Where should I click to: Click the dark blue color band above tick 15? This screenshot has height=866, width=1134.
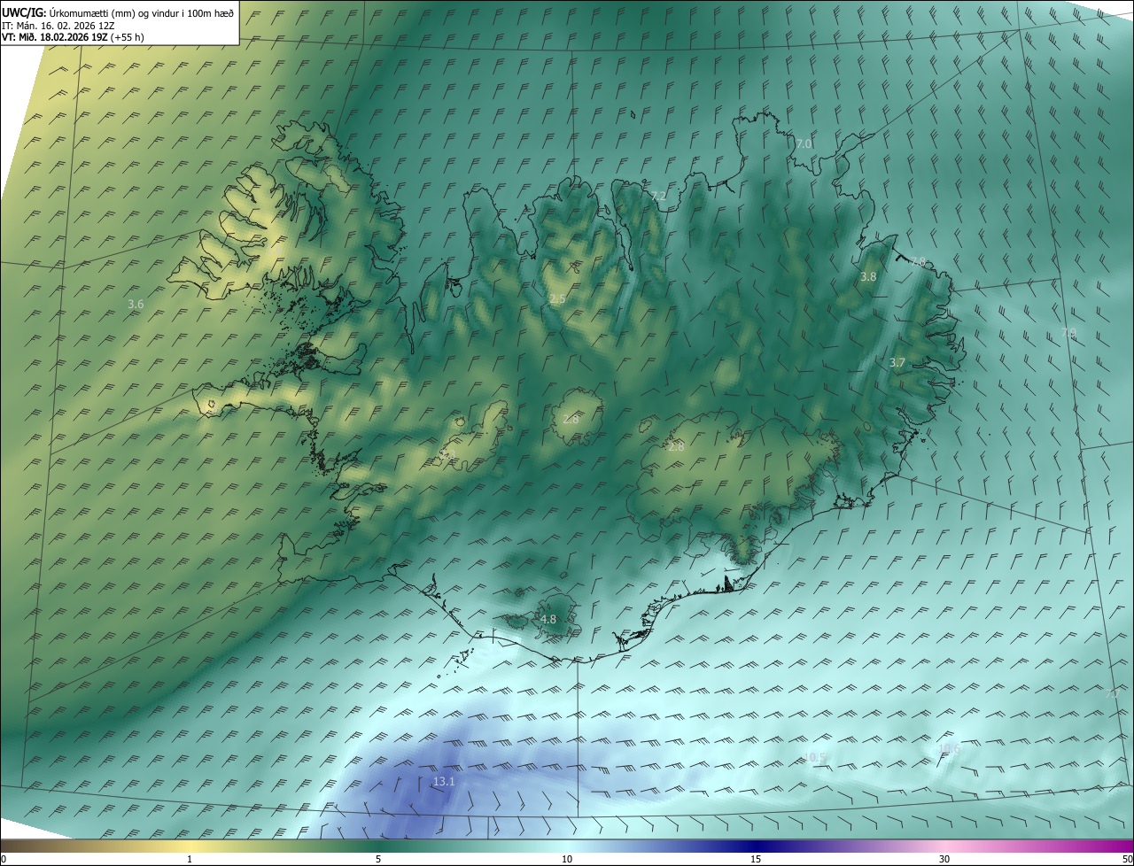(x=756, y=847)
